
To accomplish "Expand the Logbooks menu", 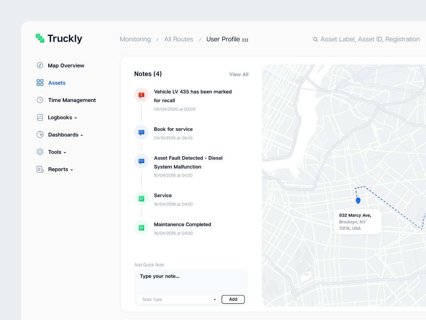I will tap(76, 117).
